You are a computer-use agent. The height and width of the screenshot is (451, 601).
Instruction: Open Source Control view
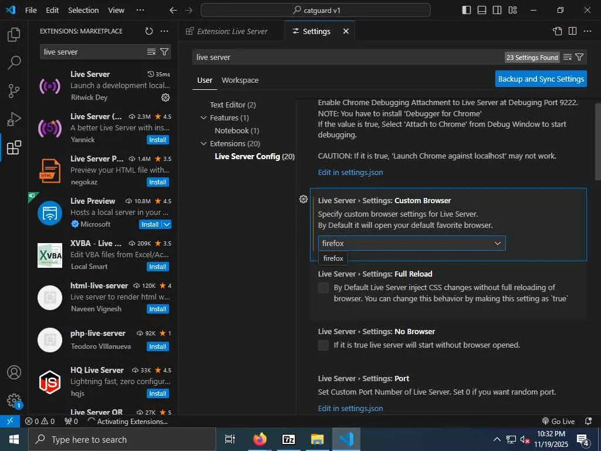(14, 91)
